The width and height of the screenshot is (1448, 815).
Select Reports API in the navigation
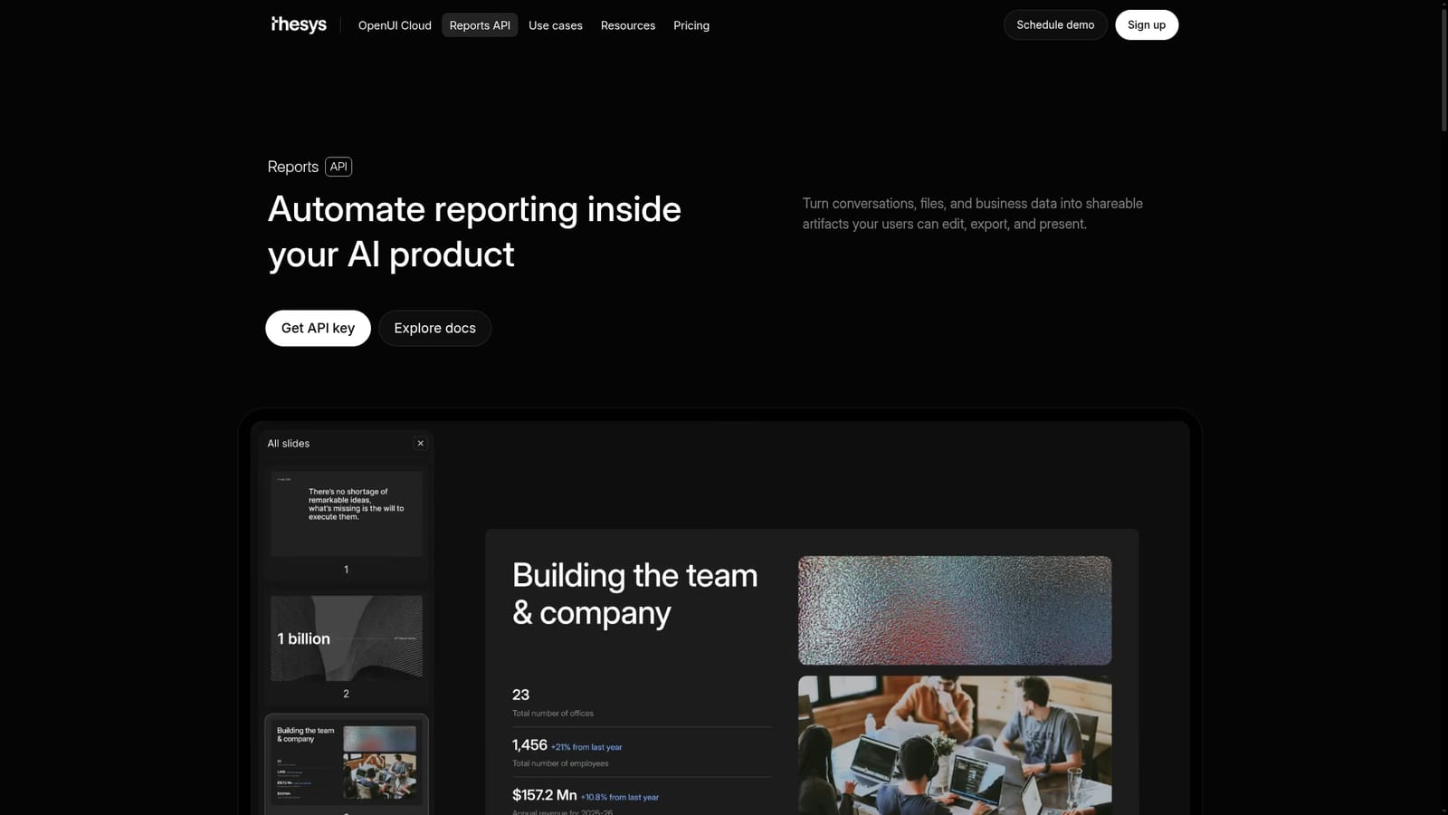(480, 25)
